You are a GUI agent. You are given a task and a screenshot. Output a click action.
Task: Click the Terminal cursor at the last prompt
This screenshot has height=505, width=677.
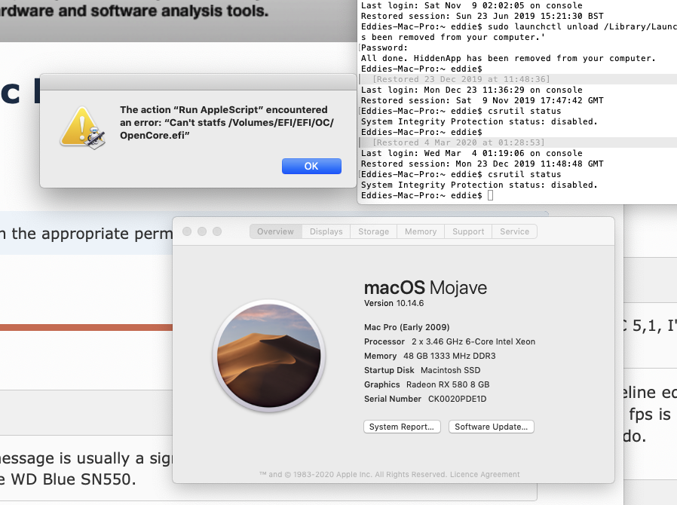click(x=490, y=195)
